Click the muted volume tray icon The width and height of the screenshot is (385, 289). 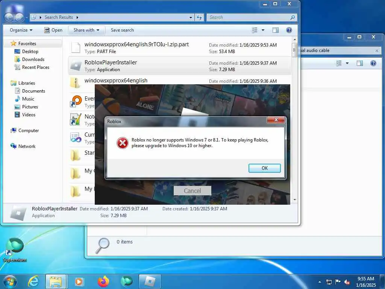(347, 282)
